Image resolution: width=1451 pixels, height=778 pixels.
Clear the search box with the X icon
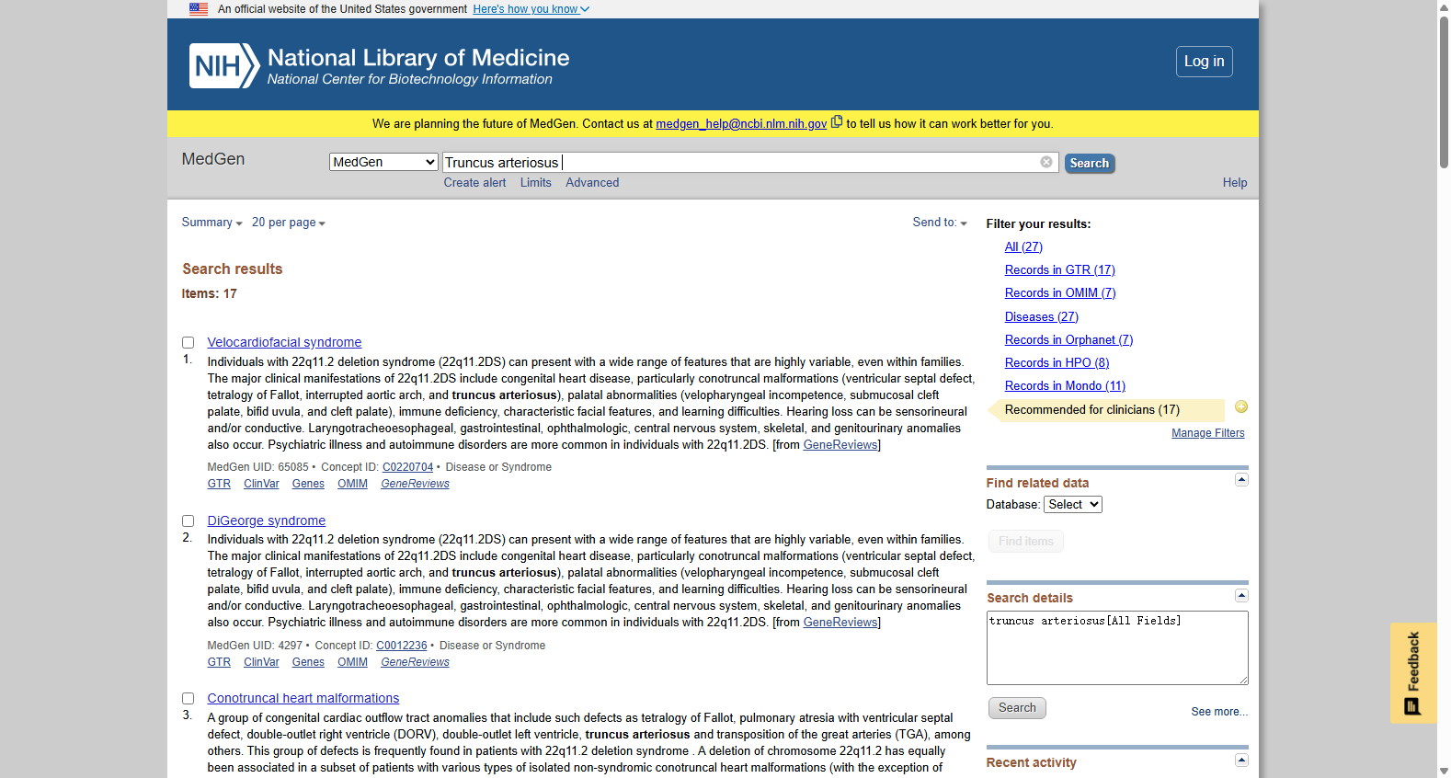pos(1046,162)
